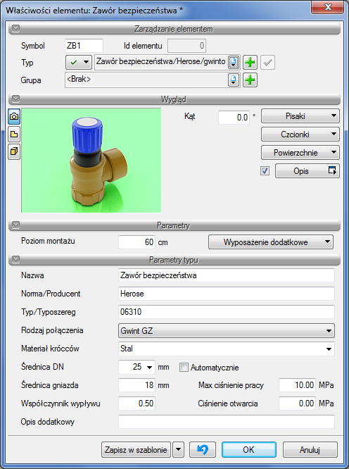Click green plus icon beside Typ field
This screenshot has height=469, width=349.
pyautogui.click(x=250, y=63)
